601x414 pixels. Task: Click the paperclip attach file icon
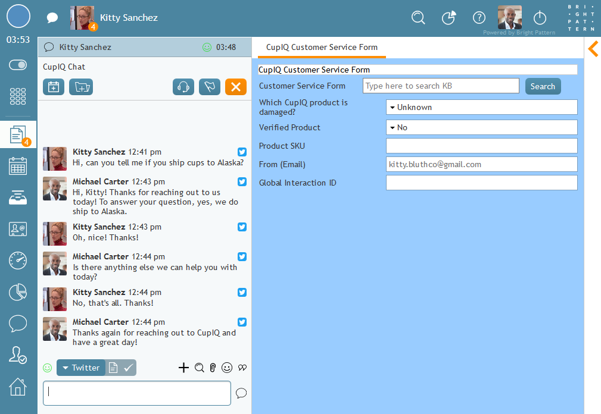213,368
